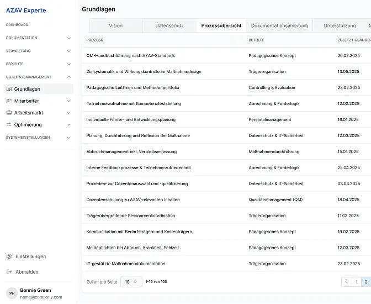Click the name@company.com email text
Image resolution: width=371 pixels, height=304 pixels.
(x=41, y=297)
